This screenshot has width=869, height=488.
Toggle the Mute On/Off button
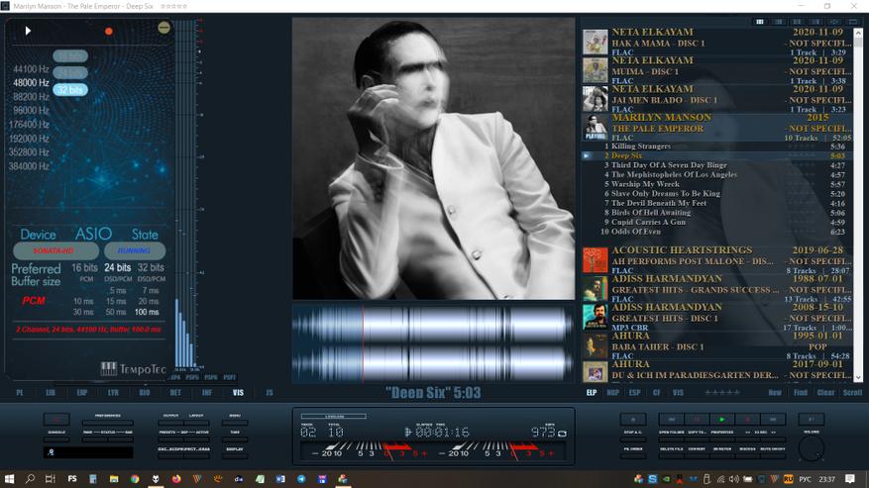pos(775,448)
